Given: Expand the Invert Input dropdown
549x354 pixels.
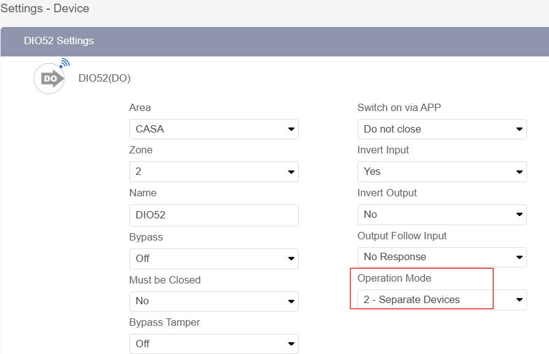Looking at the screenshot, I should pyautogui.click(x=442, y=172).
